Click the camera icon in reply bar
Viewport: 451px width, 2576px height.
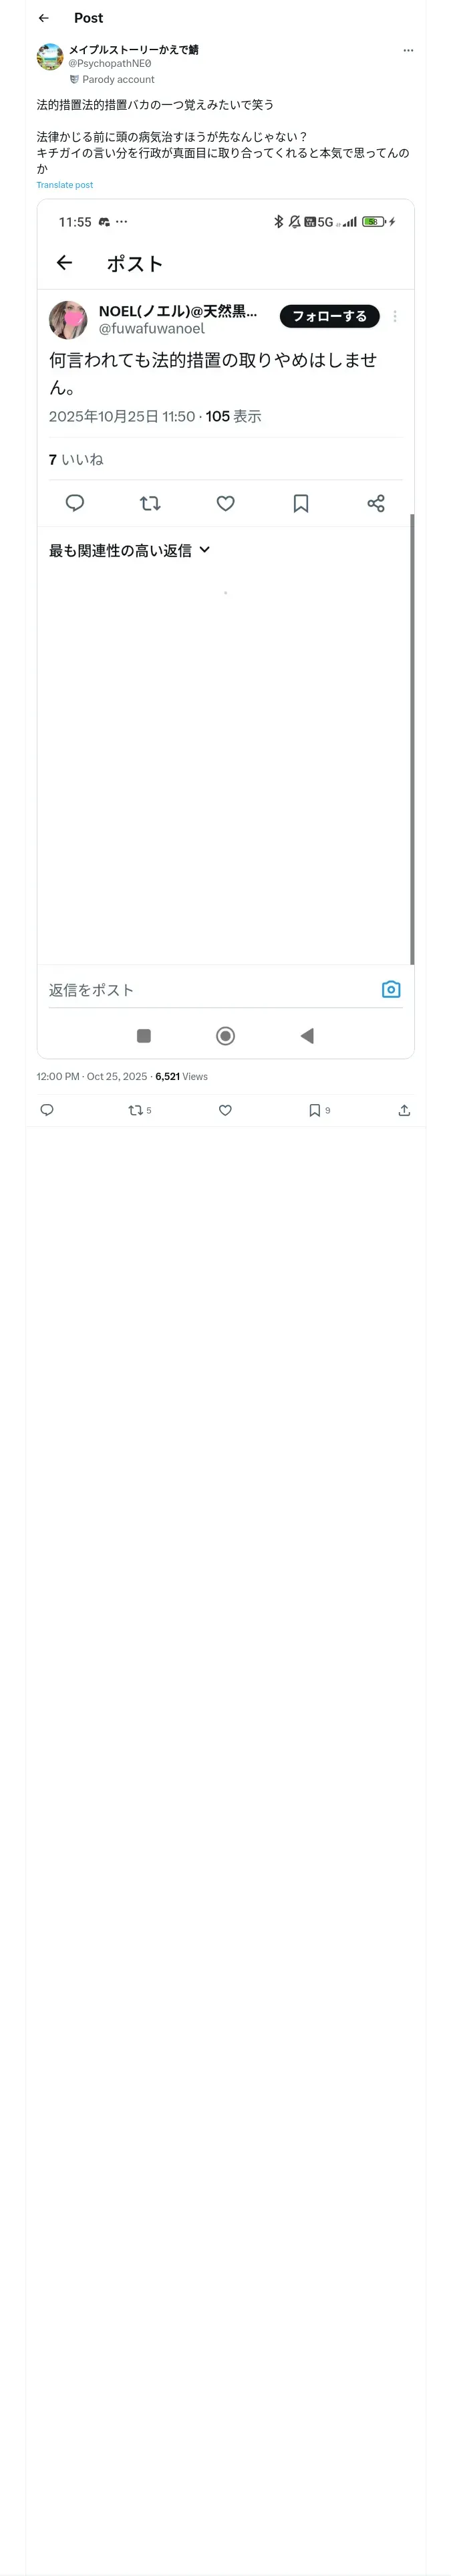tap(391, 989)
